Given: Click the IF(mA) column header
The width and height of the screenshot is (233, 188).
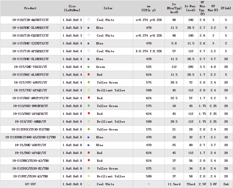Looking at the screenshot, I should tap(226, 8).
